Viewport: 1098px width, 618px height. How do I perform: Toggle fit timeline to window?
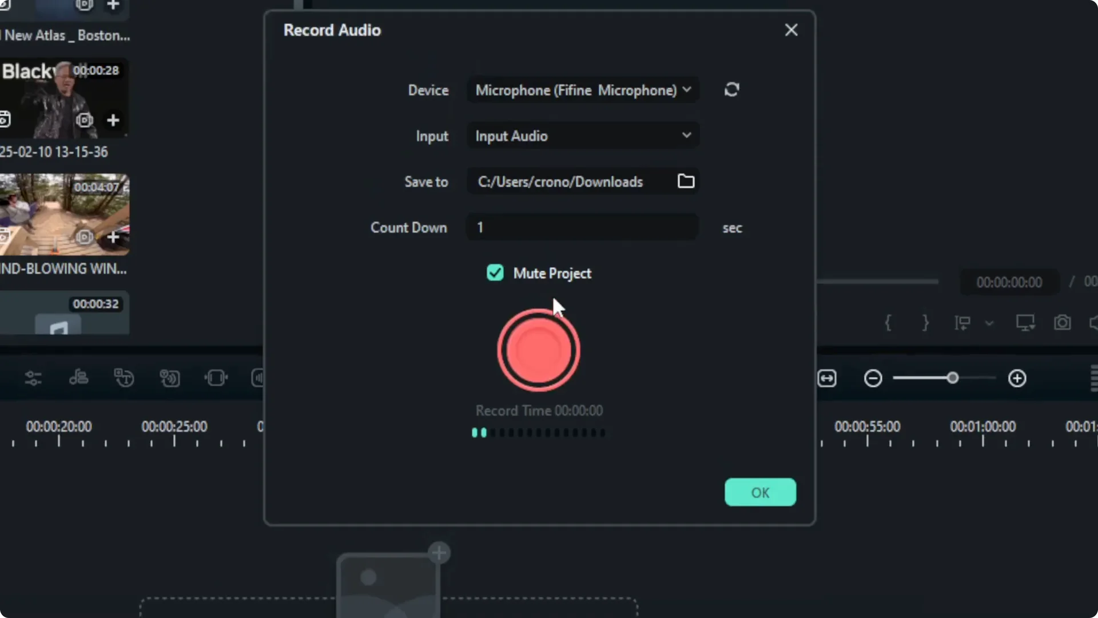(828, 378)
